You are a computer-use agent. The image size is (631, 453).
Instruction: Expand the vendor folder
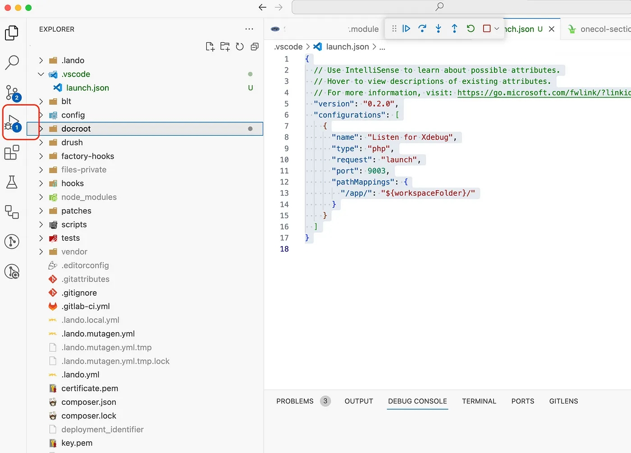click(x=41, y=252)
